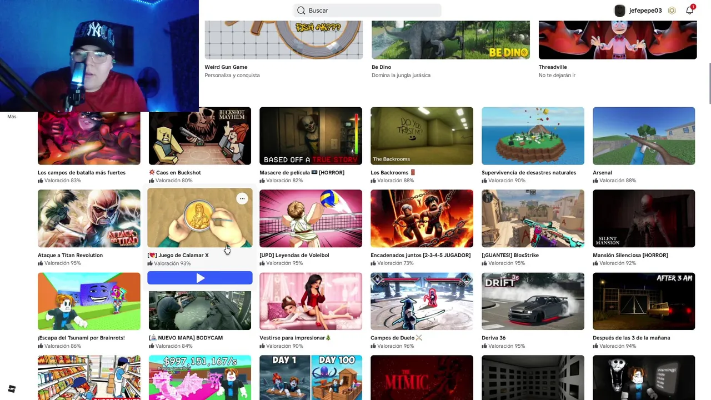Screen dimensions: 711x400
Task: Click Valoración 96% under Campos de Duelo
Action: point(392,346)
